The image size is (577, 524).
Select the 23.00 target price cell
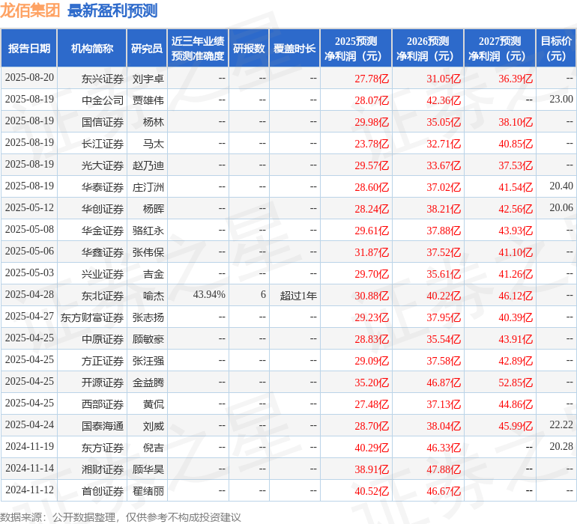[561, 100]
